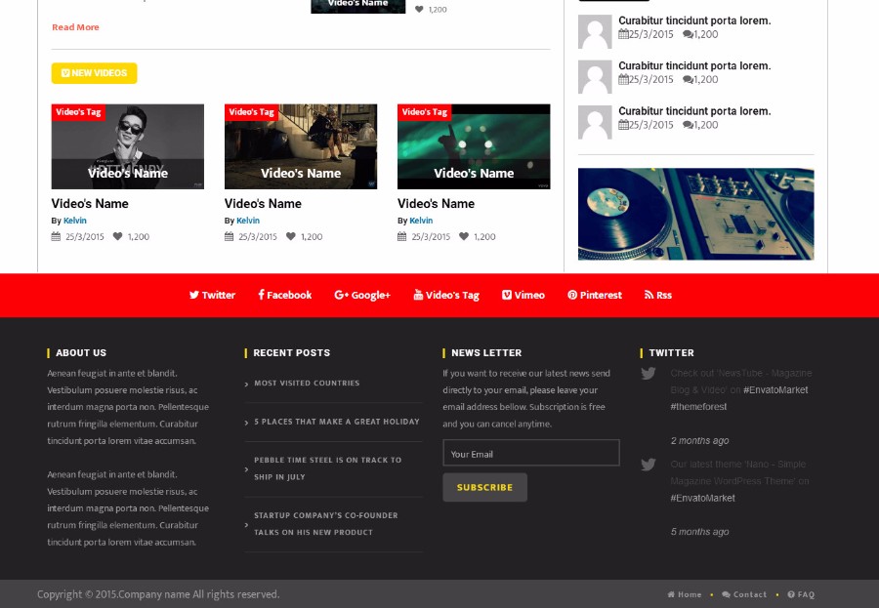The image size is (879, 608).
Task: Click the calendar icon under third video card
Action: [x=402, y=236]
